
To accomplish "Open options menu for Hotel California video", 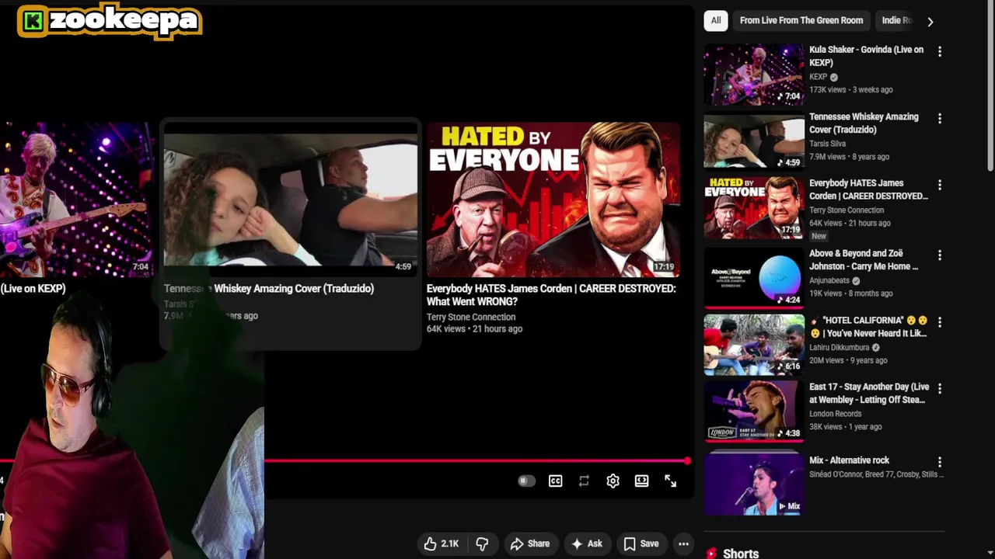I will pyautogui.click(x=940, y=322).
